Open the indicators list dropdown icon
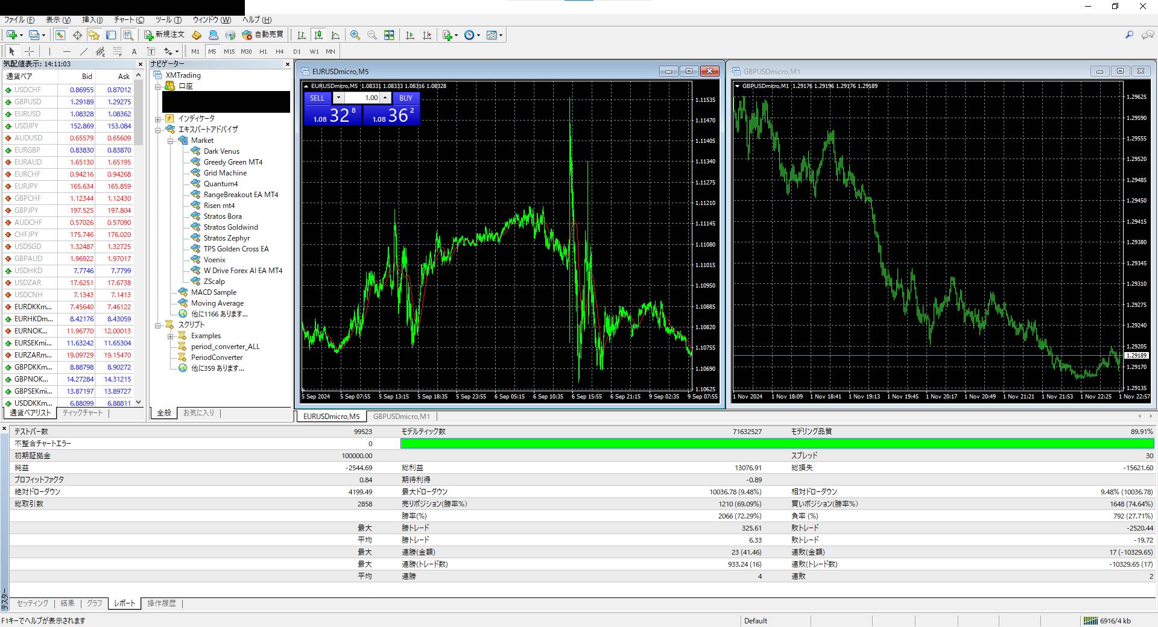Viewport: 1158px width, 627px height. click(x=450, y=35)
